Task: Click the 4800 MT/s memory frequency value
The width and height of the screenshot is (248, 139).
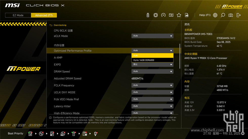Action: (x=222, y=90)
